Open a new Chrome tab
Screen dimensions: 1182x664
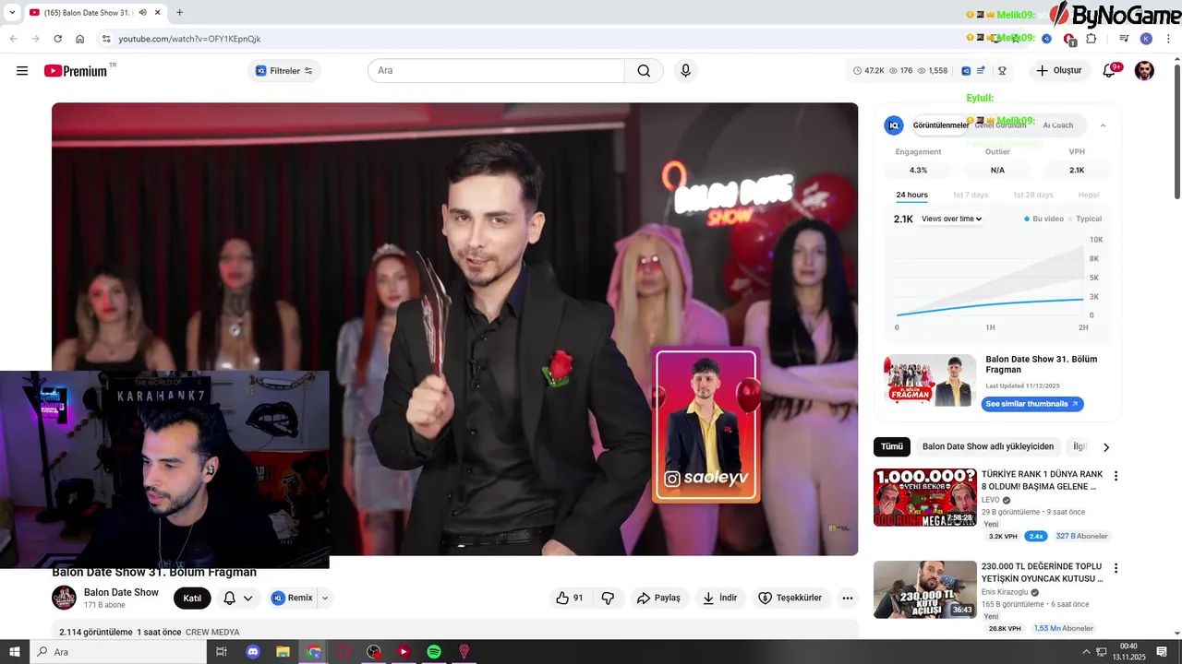[179, 13]
